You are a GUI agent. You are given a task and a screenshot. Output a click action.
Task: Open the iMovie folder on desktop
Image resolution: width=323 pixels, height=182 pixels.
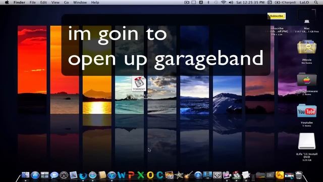click(x=307, y=47)
